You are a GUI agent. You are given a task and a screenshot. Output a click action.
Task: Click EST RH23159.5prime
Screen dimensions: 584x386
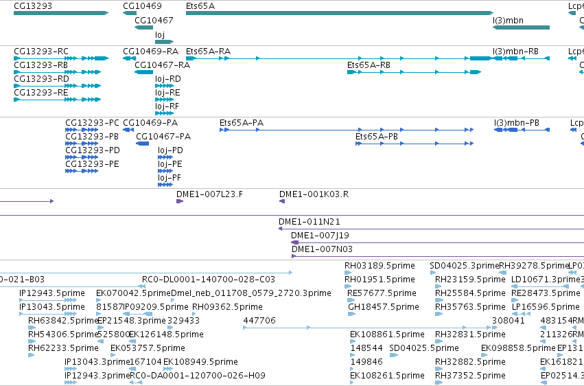click(438, 286)
